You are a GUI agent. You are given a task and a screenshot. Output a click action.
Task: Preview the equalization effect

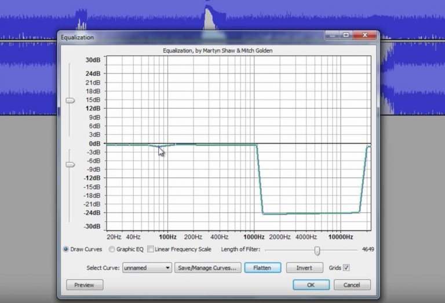(x=85, y=285)
